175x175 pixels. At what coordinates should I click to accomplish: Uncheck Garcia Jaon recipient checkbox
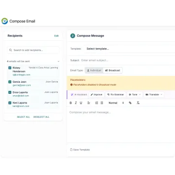[x=10, y=82]
